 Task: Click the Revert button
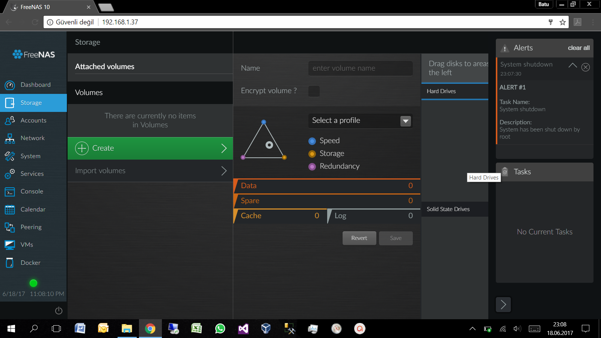click(x=359, y=238)
